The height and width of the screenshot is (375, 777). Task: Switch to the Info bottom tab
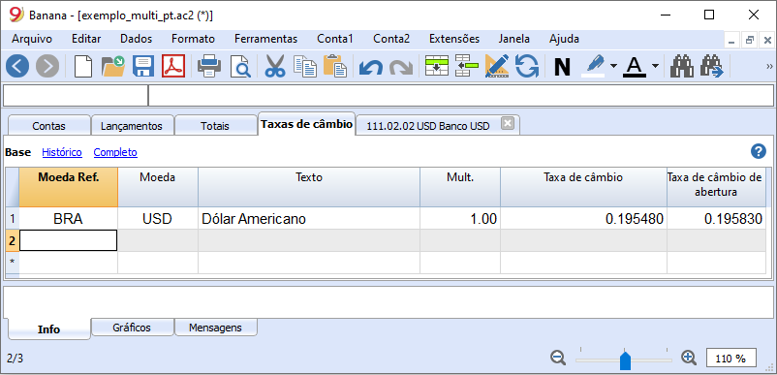coord(49,329)
